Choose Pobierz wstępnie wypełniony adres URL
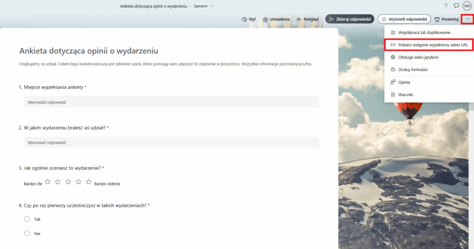 click(x=429, y=45)
